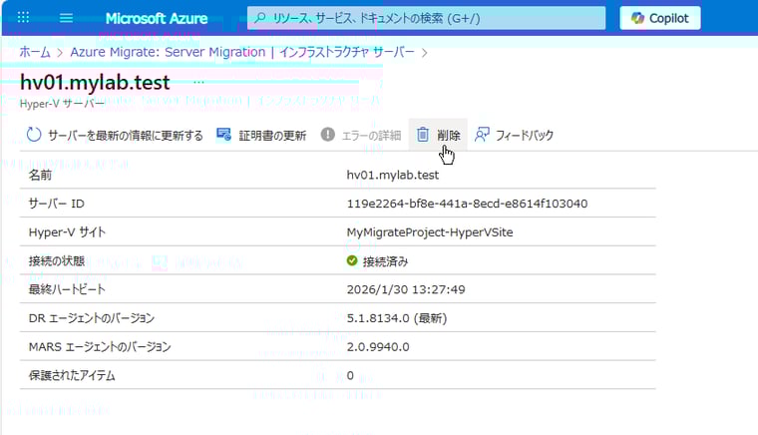
Task: Click the certificate renewal icon
Action: point(223,135)
